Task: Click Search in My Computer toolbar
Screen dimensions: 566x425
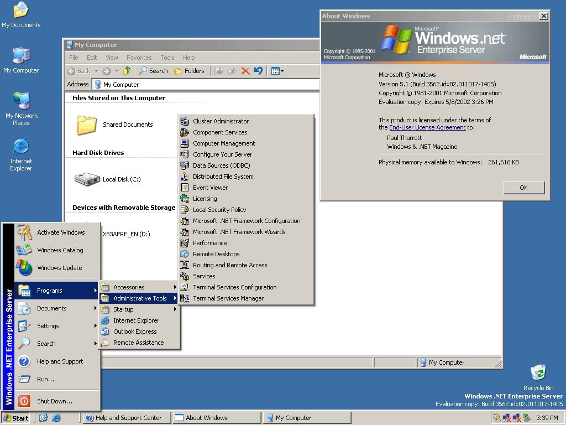Action: point(154,71)
